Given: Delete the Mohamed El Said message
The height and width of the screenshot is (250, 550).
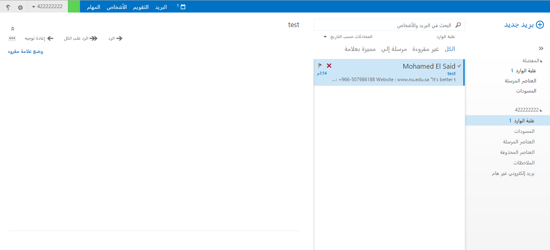Looking at the screenshot, I should 329,65.
